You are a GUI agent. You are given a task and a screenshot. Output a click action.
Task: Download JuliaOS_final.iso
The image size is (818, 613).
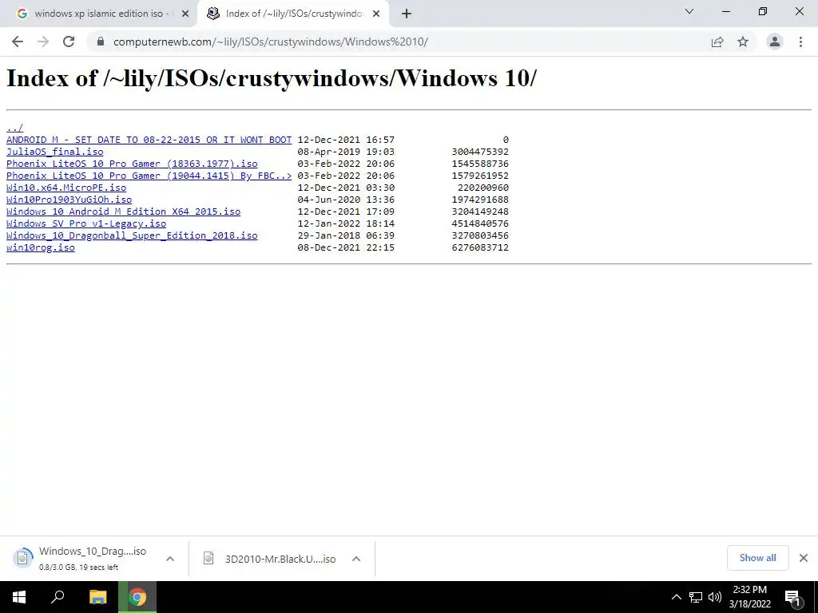click(x=55, y=152)
